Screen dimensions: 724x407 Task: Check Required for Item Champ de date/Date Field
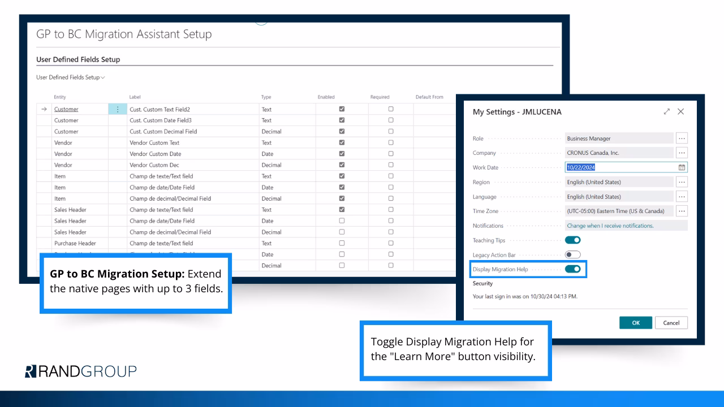click(391, 187)
